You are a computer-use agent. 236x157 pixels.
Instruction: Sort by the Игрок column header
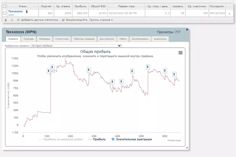(x=23, y=6)
